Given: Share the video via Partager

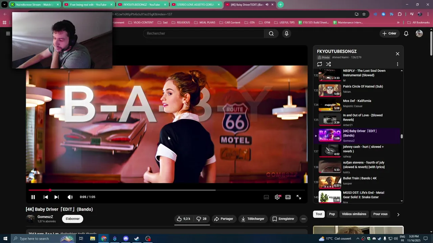Looking at the screenshot, I should pyautogui.click(x=224, y=219).
